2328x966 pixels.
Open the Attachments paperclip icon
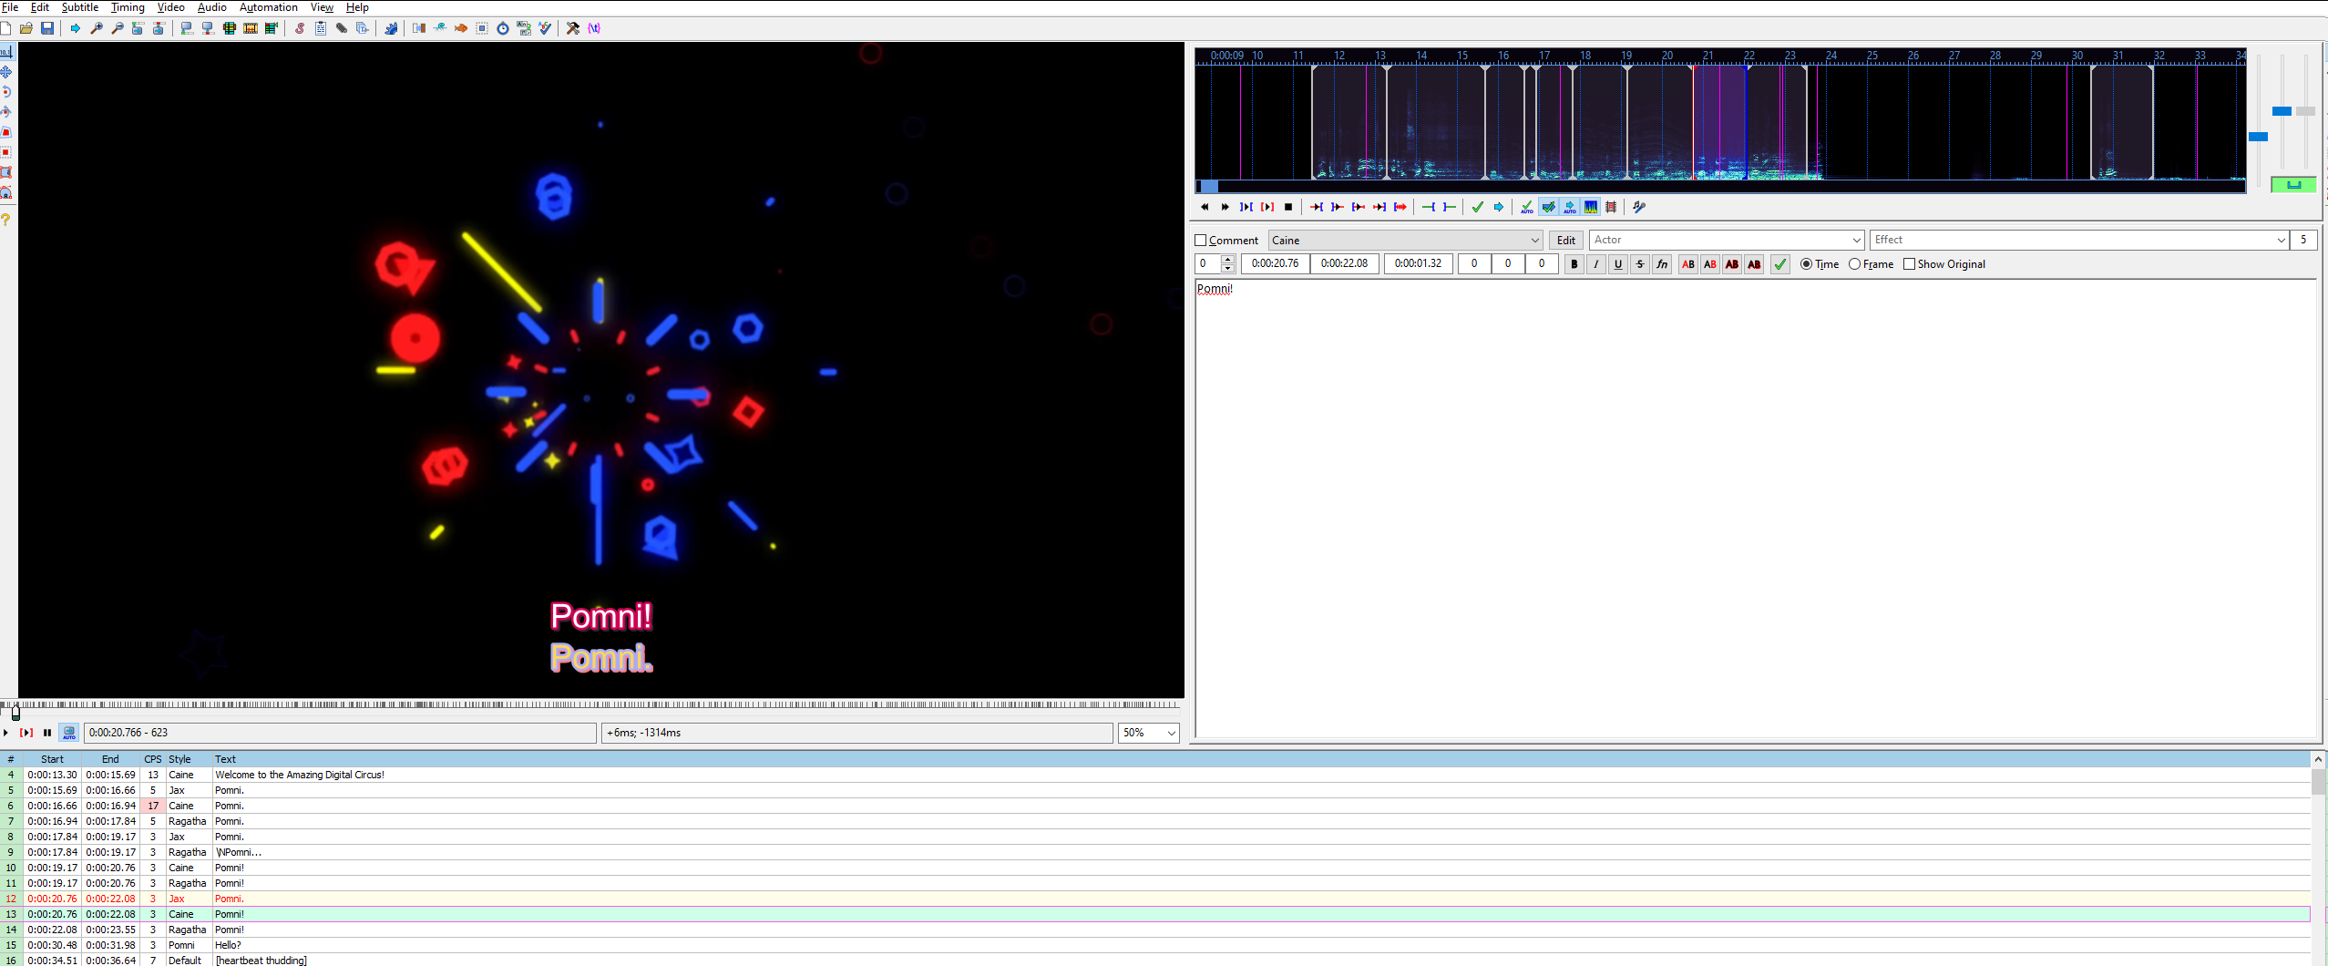click(x=342, y=28)
